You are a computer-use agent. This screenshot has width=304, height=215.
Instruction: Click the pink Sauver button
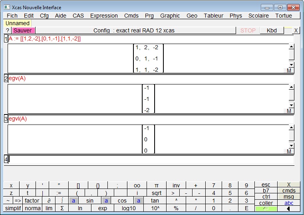click(x=23, y=30)
